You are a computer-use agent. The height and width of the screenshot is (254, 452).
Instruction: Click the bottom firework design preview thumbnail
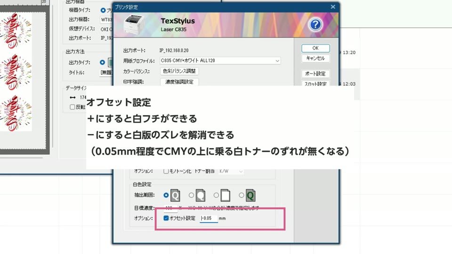click(x=16, y=113)
